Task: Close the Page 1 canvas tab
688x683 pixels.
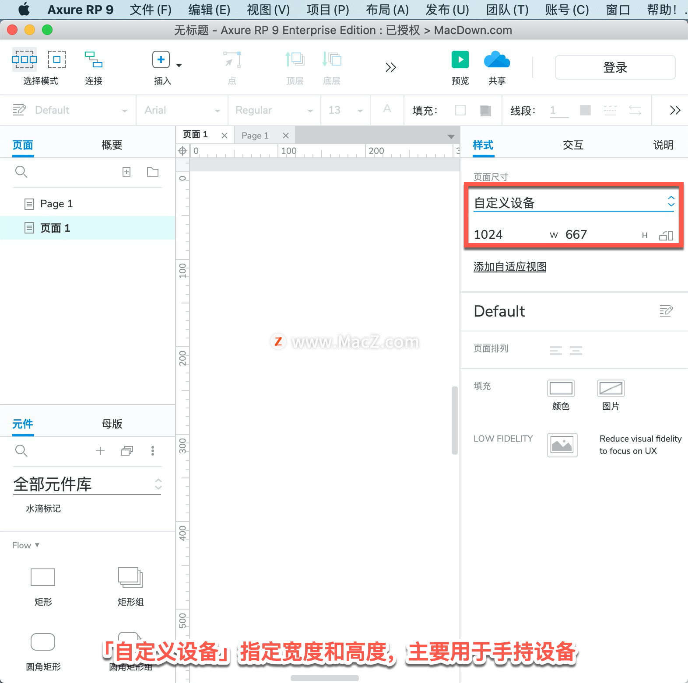Action: [286, 136]
